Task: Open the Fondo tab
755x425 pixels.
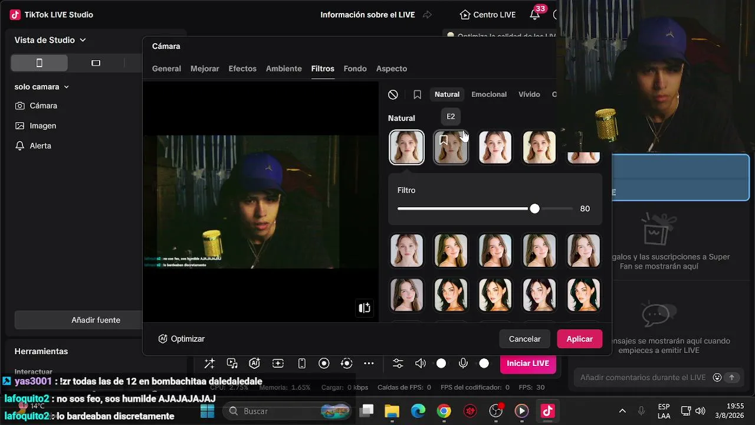Action: click(x=355, y=68)
